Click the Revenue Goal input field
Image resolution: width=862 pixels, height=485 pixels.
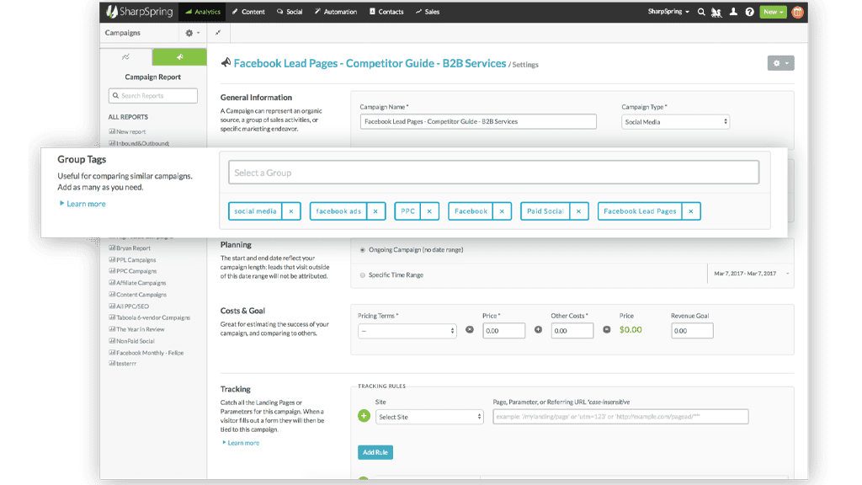click(692, 331)
